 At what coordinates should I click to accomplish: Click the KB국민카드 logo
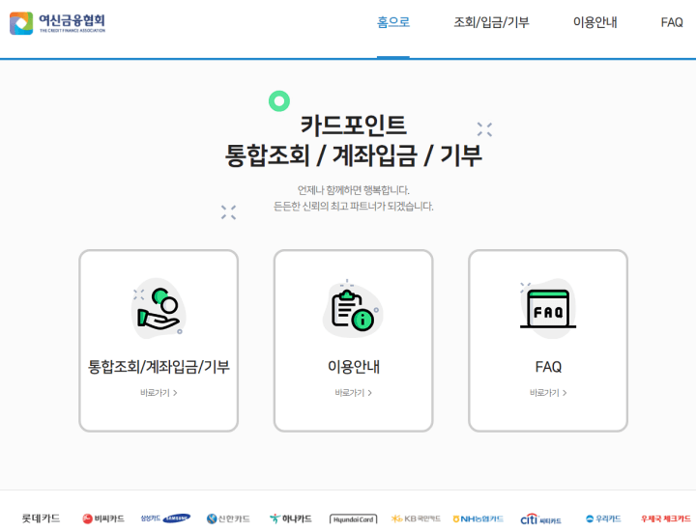coord(416,518)
